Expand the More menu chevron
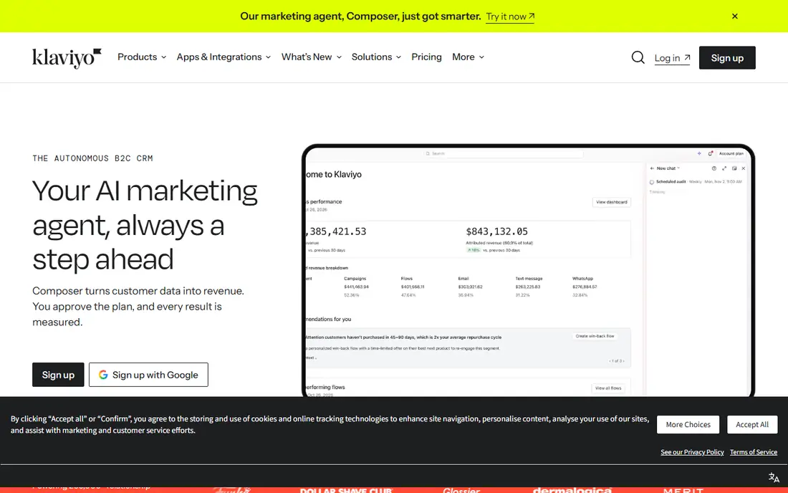The height and width of the screenshot is (493, 788). click(481, 57)
